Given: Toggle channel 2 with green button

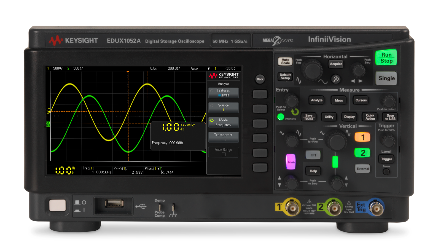Looking at the screenshot, I should pos(362,153).
